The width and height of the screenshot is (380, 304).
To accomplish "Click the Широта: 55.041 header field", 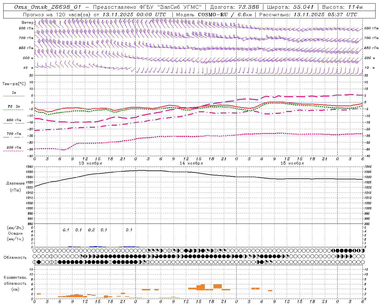I will coord(290,7).
